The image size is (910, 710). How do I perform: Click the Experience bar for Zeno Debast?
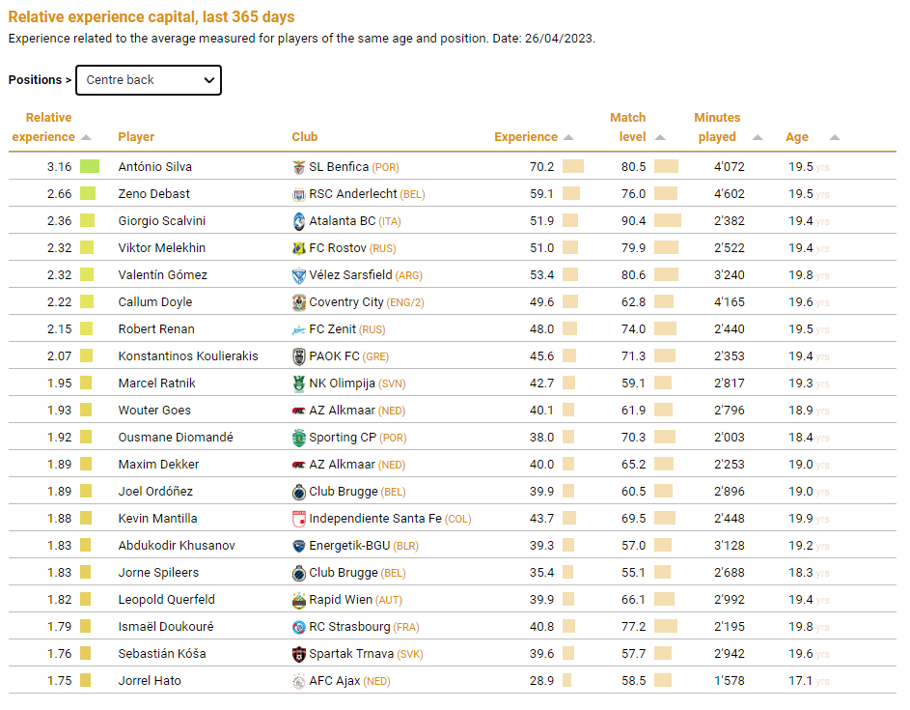pyautogui.click(x=570, y=194)
